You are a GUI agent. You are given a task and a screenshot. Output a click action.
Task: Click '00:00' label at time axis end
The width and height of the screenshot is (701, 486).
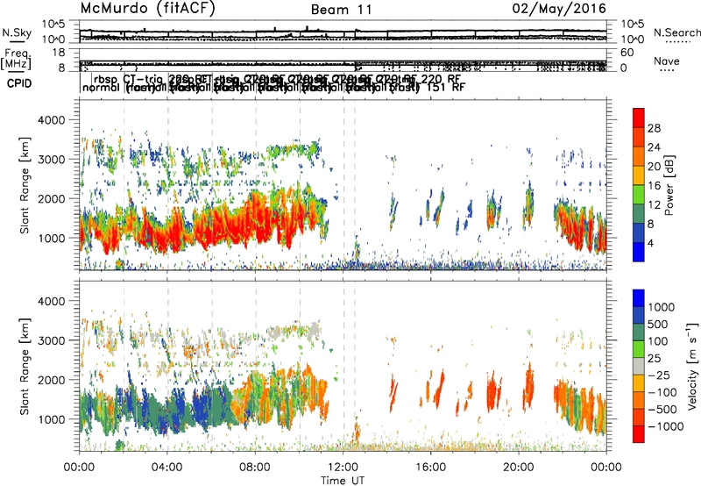[x=606, y=468]
